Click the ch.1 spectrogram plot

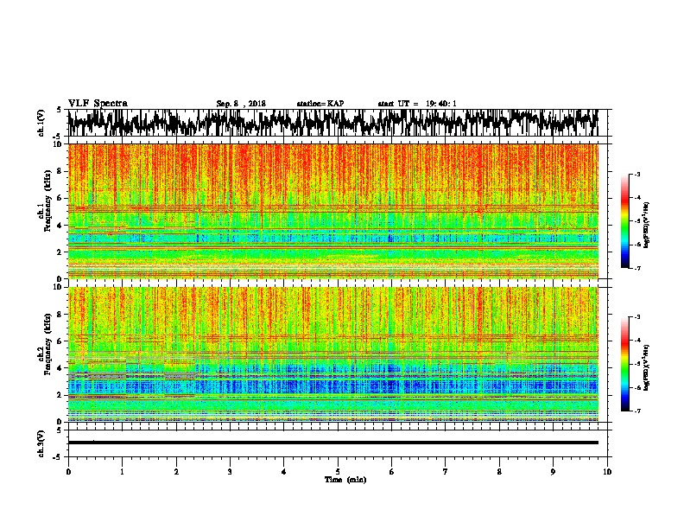coord(332,211)
